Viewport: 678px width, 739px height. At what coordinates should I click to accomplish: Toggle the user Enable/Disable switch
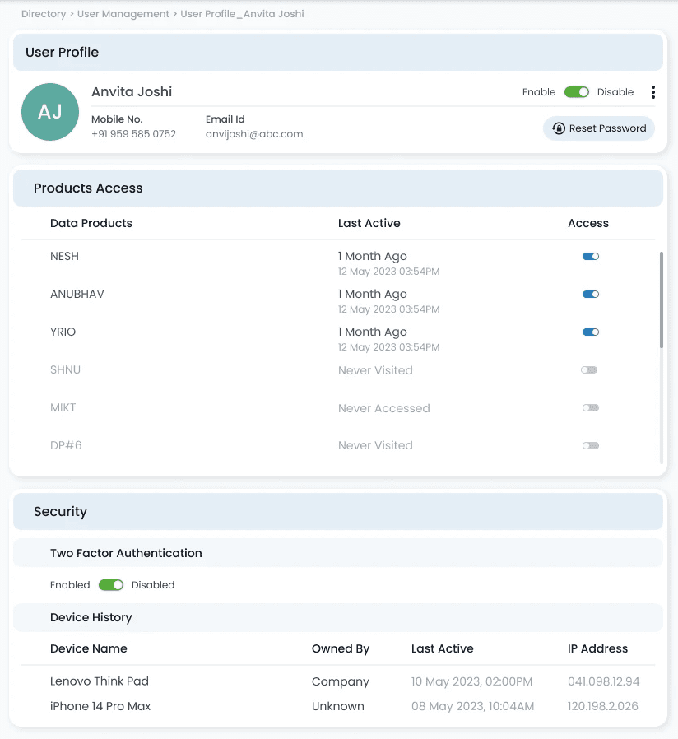[x=577, y=92]
